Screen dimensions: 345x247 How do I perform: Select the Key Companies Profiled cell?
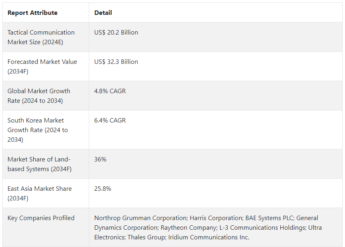pyautogui.click(x=41, y=218)
